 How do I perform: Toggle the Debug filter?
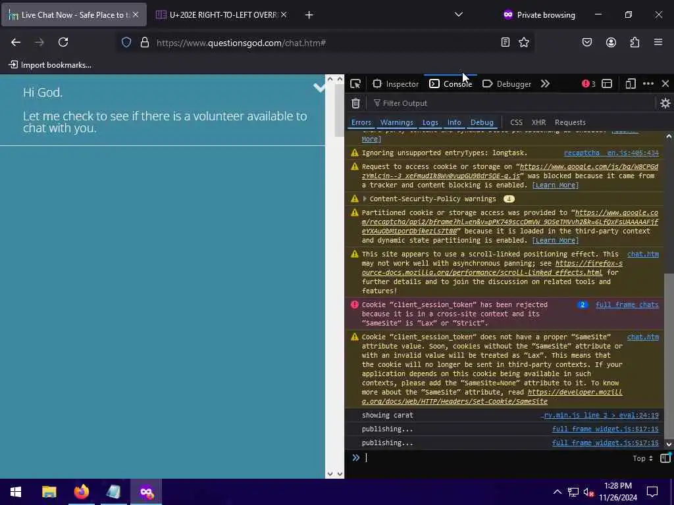pyautogui.click(x=481, y=122)
